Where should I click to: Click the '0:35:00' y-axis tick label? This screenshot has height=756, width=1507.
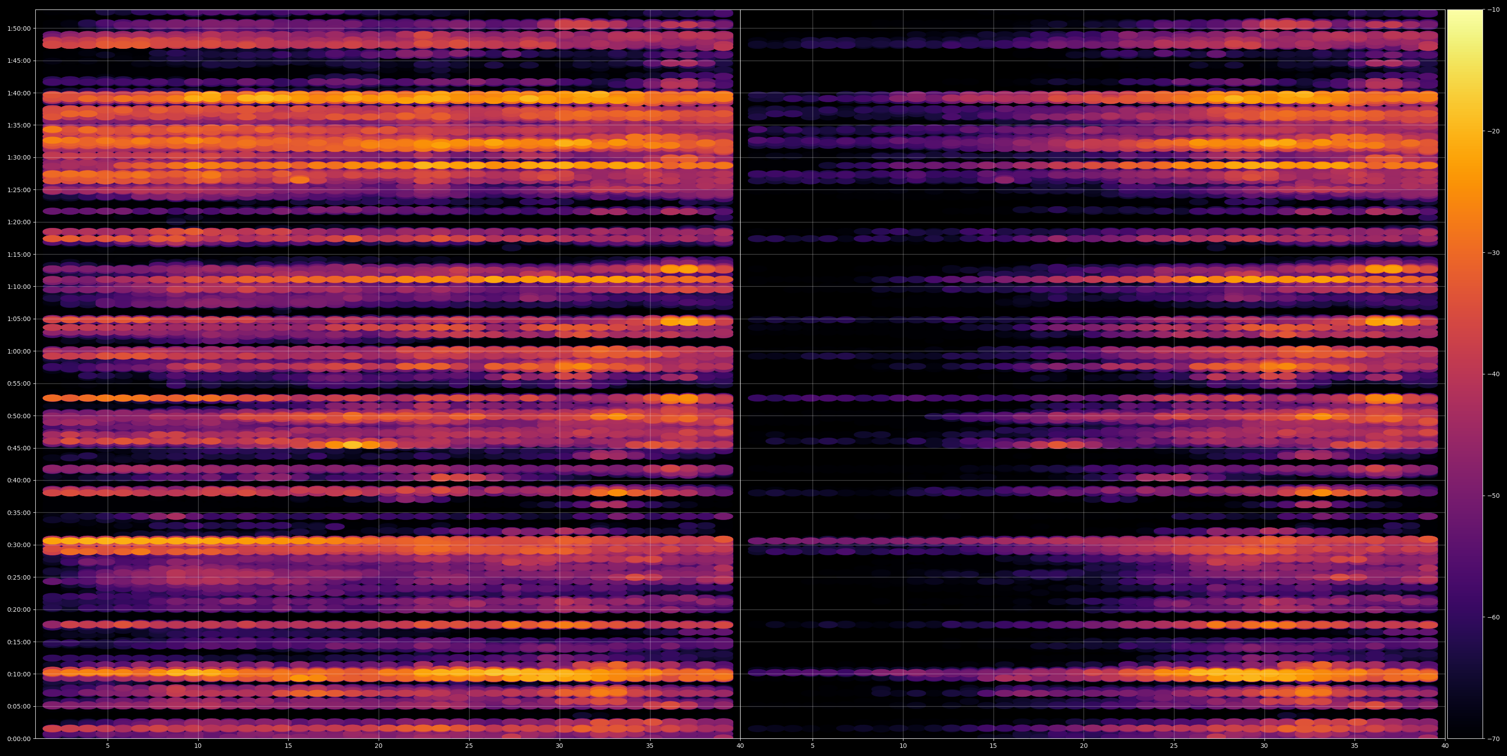point(19,513)
